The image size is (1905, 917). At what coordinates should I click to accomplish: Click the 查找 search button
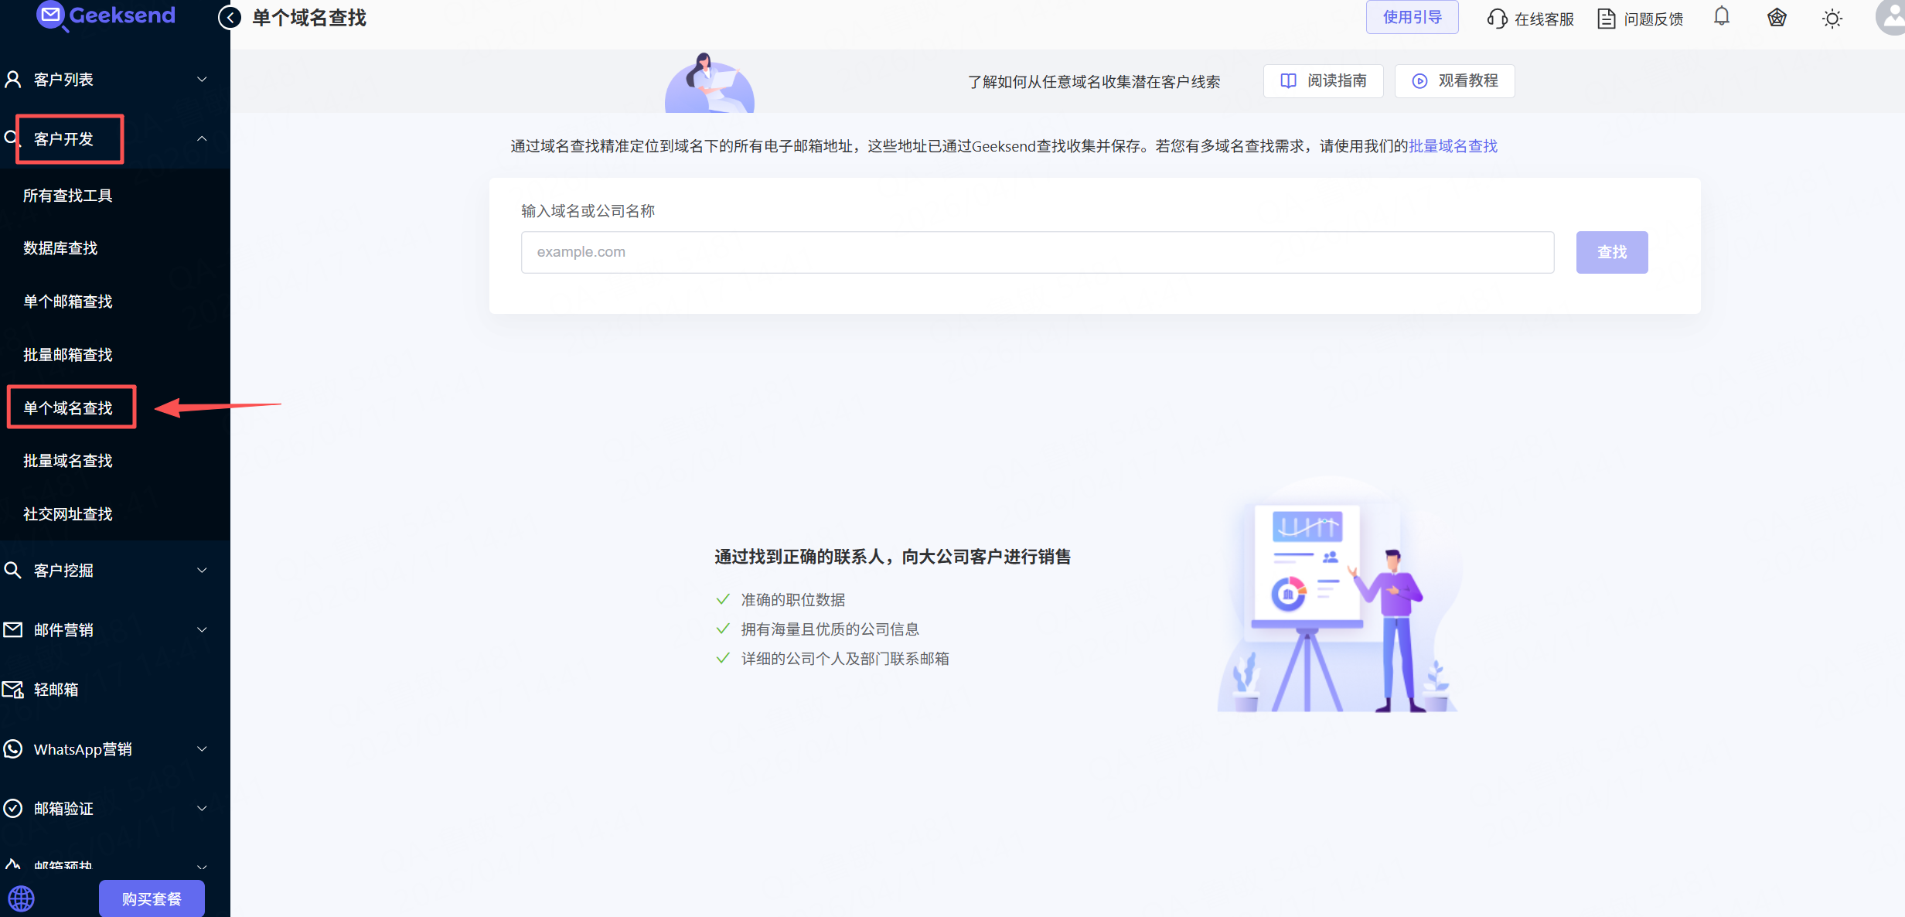[x=1612, y=252]
